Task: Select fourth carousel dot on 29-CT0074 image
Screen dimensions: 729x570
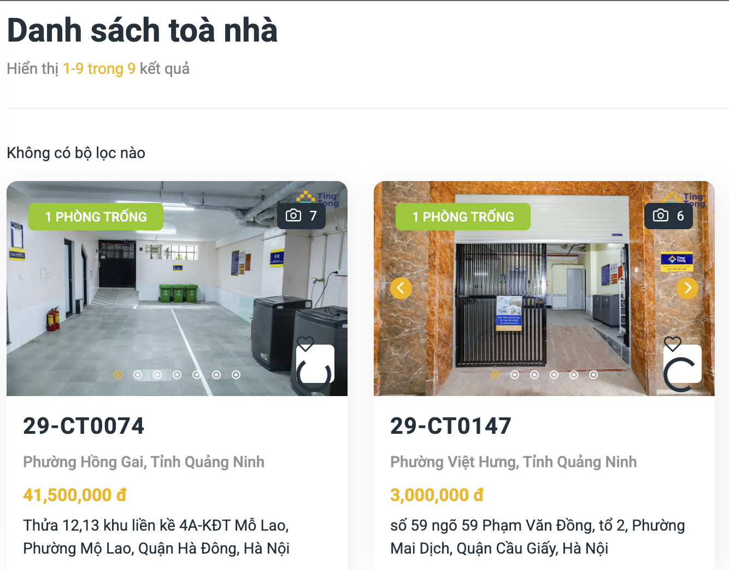Action: 177,375
